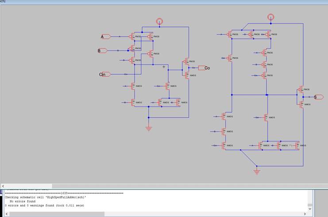Select the Co output pin
This screenshot has height=217, width=328.
pos(204,68)
